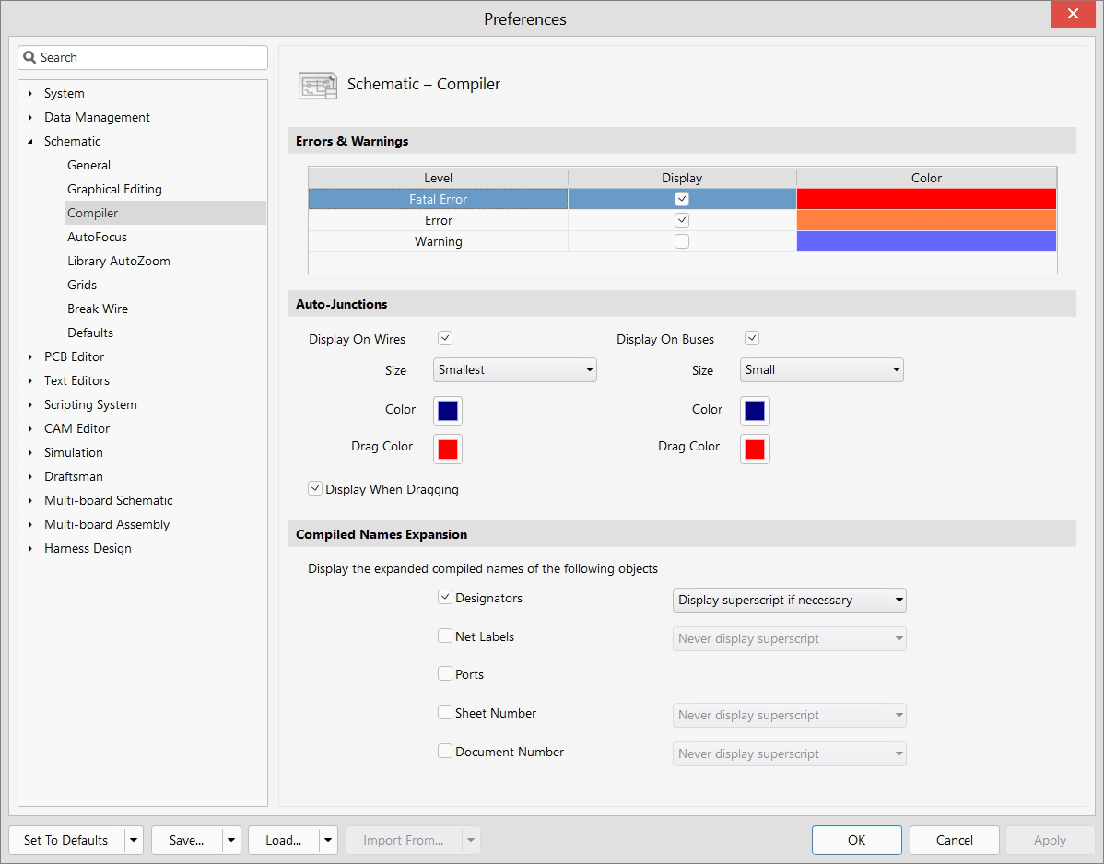Image resolution: width=1104 pixels, height=864 pixels.
Task: Select the Defaults page
Action: coord(90,333)
